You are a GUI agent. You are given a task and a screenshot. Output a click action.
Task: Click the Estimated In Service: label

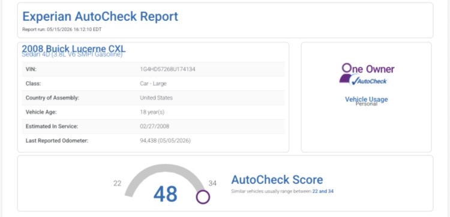click(52, 126)
